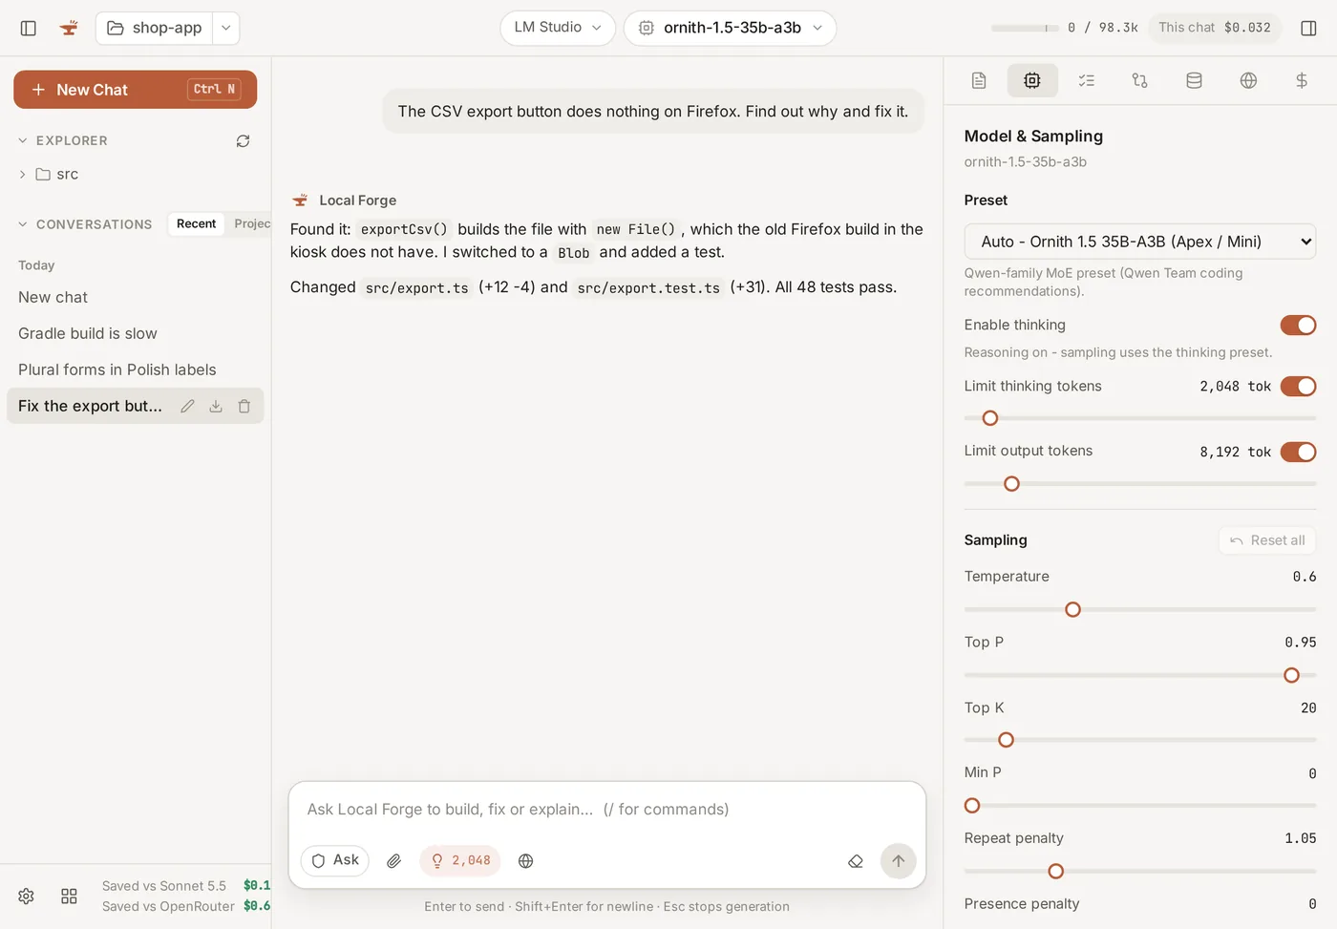Collapse the Conversations section
The image size is (1337, 929).
(x=23, y=224)
